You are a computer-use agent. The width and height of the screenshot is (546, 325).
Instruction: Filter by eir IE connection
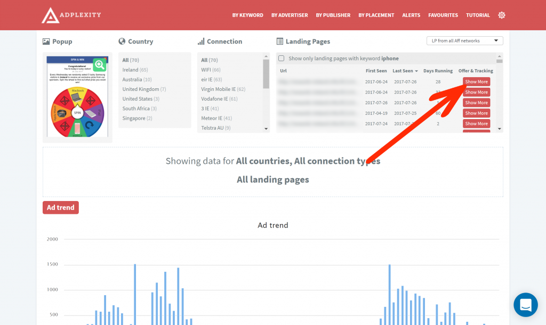(211, 79)
